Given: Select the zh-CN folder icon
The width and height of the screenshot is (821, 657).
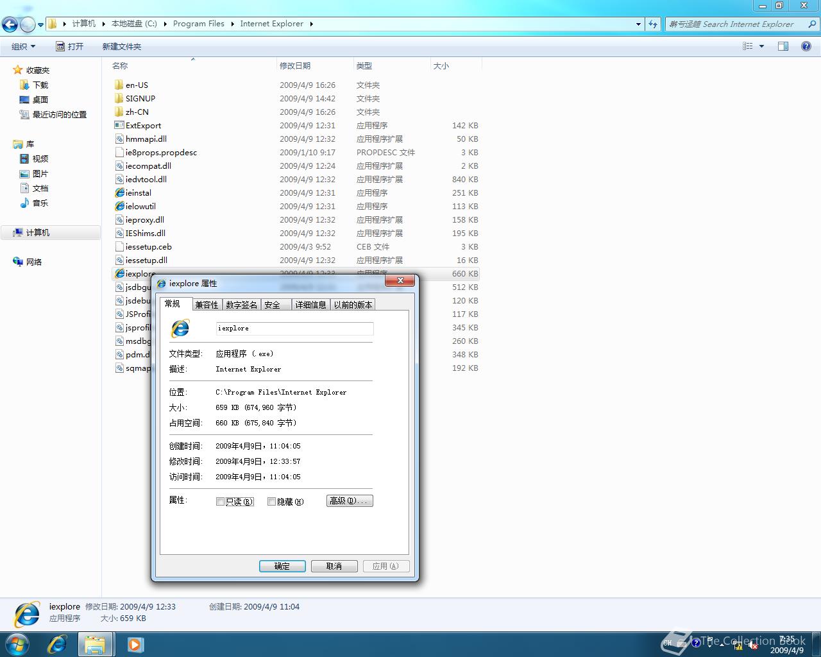Looking at the screenshot, I should (119, 112).
